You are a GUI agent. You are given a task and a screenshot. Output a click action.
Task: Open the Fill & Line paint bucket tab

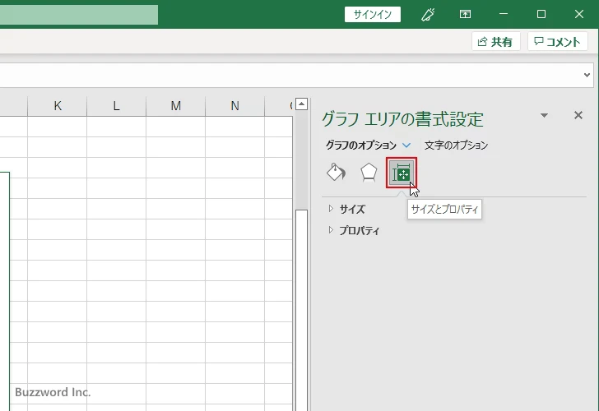(337, 173)
